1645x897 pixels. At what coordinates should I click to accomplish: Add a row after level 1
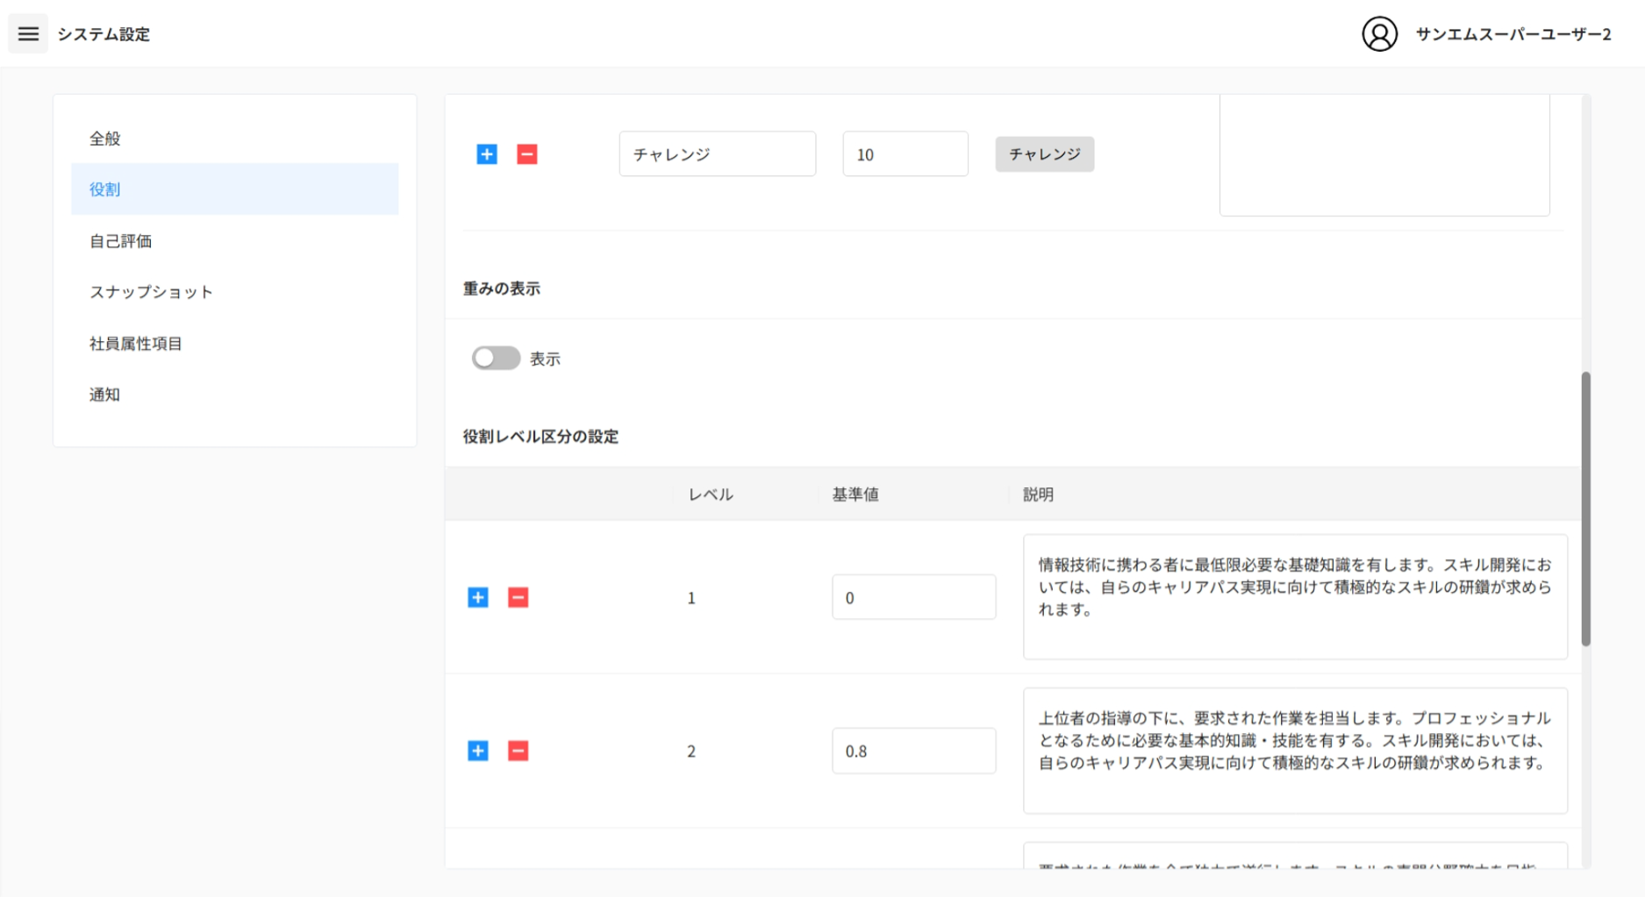tap(478, 598)
